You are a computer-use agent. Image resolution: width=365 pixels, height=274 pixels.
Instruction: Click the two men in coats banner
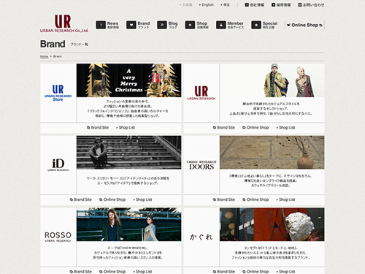tap(272, 80)
